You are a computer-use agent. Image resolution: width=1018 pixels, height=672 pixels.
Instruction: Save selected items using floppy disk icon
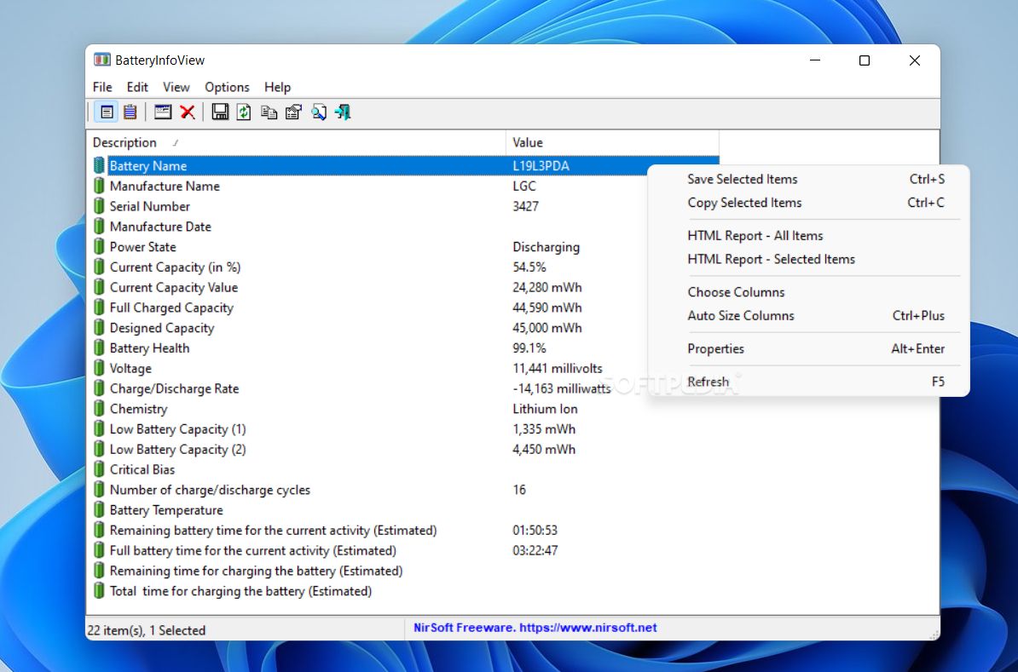coord(220,112)
